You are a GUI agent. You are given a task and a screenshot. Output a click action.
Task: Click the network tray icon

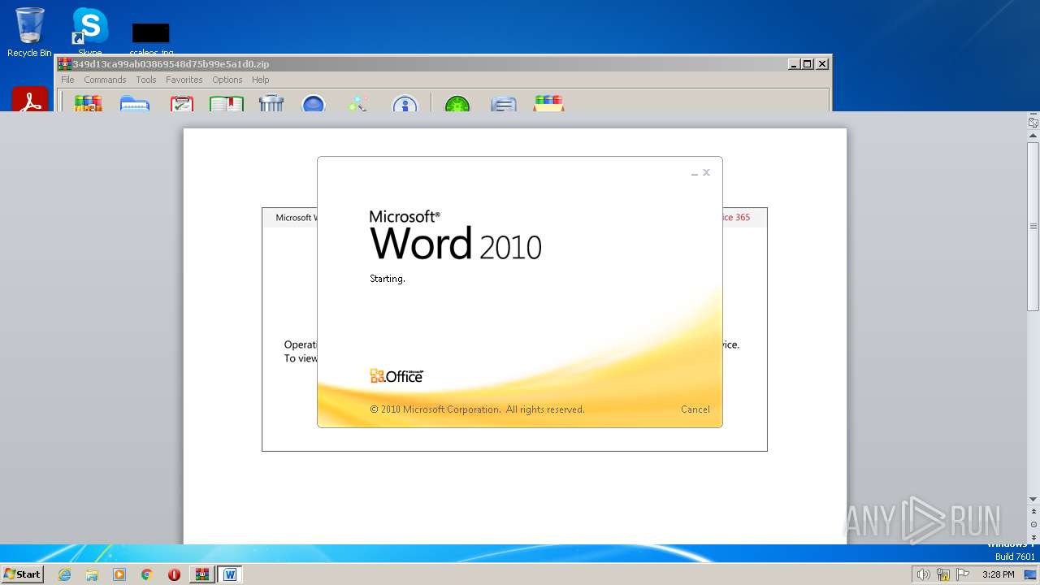tap(943, 574)
